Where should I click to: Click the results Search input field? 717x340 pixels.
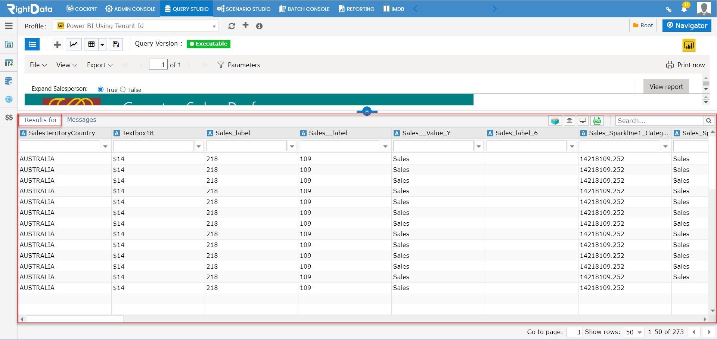point(659,121)
